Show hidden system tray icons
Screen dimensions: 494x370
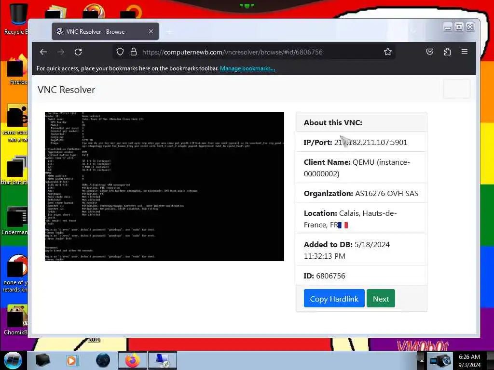[x=422, y=360]
